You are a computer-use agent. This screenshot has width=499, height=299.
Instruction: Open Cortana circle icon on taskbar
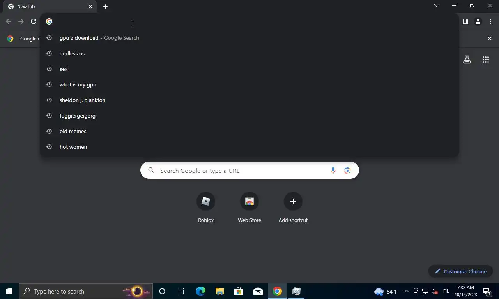click(x=162, y=291)
